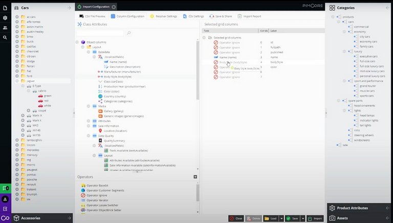Open the Load button dropdown arrow
The height and width of the screenshot is (223, 393).
(x=281, y=218)
